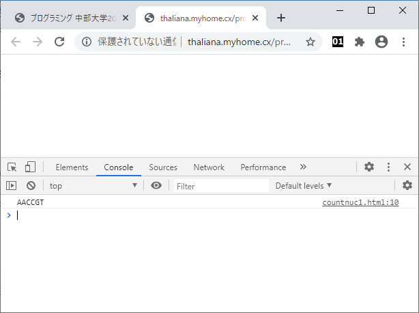This screenshot has height=313, width=419.
Task: Show the console sidebar
Action: [12, 185]
